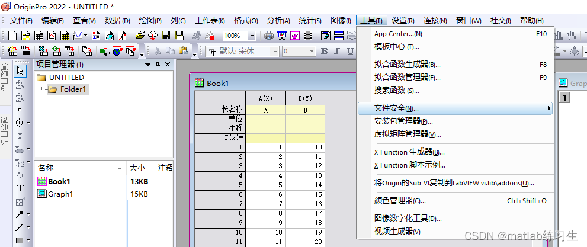This screenshot has width=587, height=247.
Task: Select the Arrow drawing tool
Action: (20, 214)
